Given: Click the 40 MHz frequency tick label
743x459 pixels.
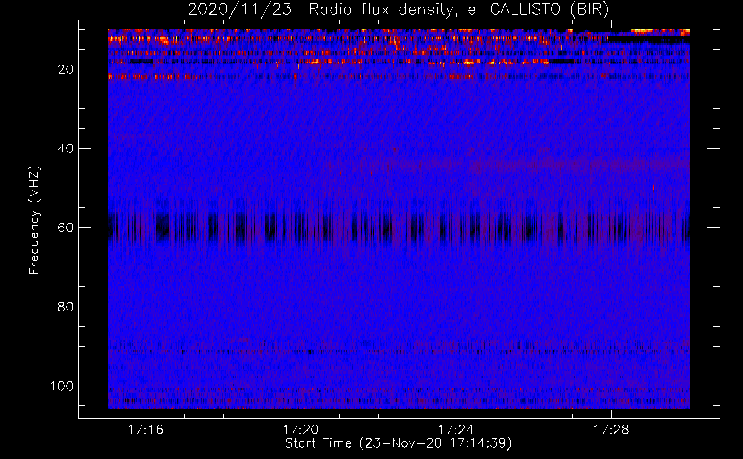Looking at the screenshot, I should click(x=66, y=149).
